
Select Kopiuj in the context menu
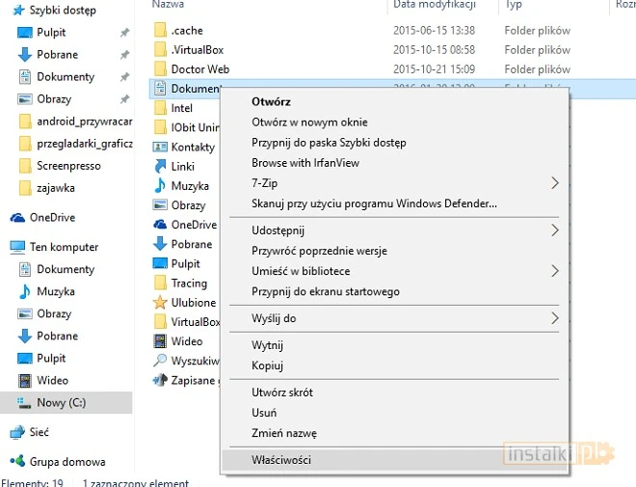[x=267, y=365]
